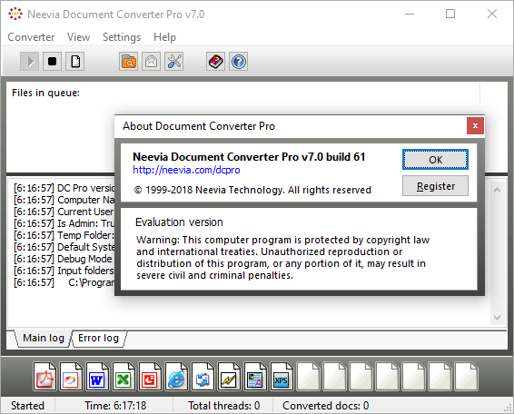Open the orange folder search icon

tap(129, 62)
